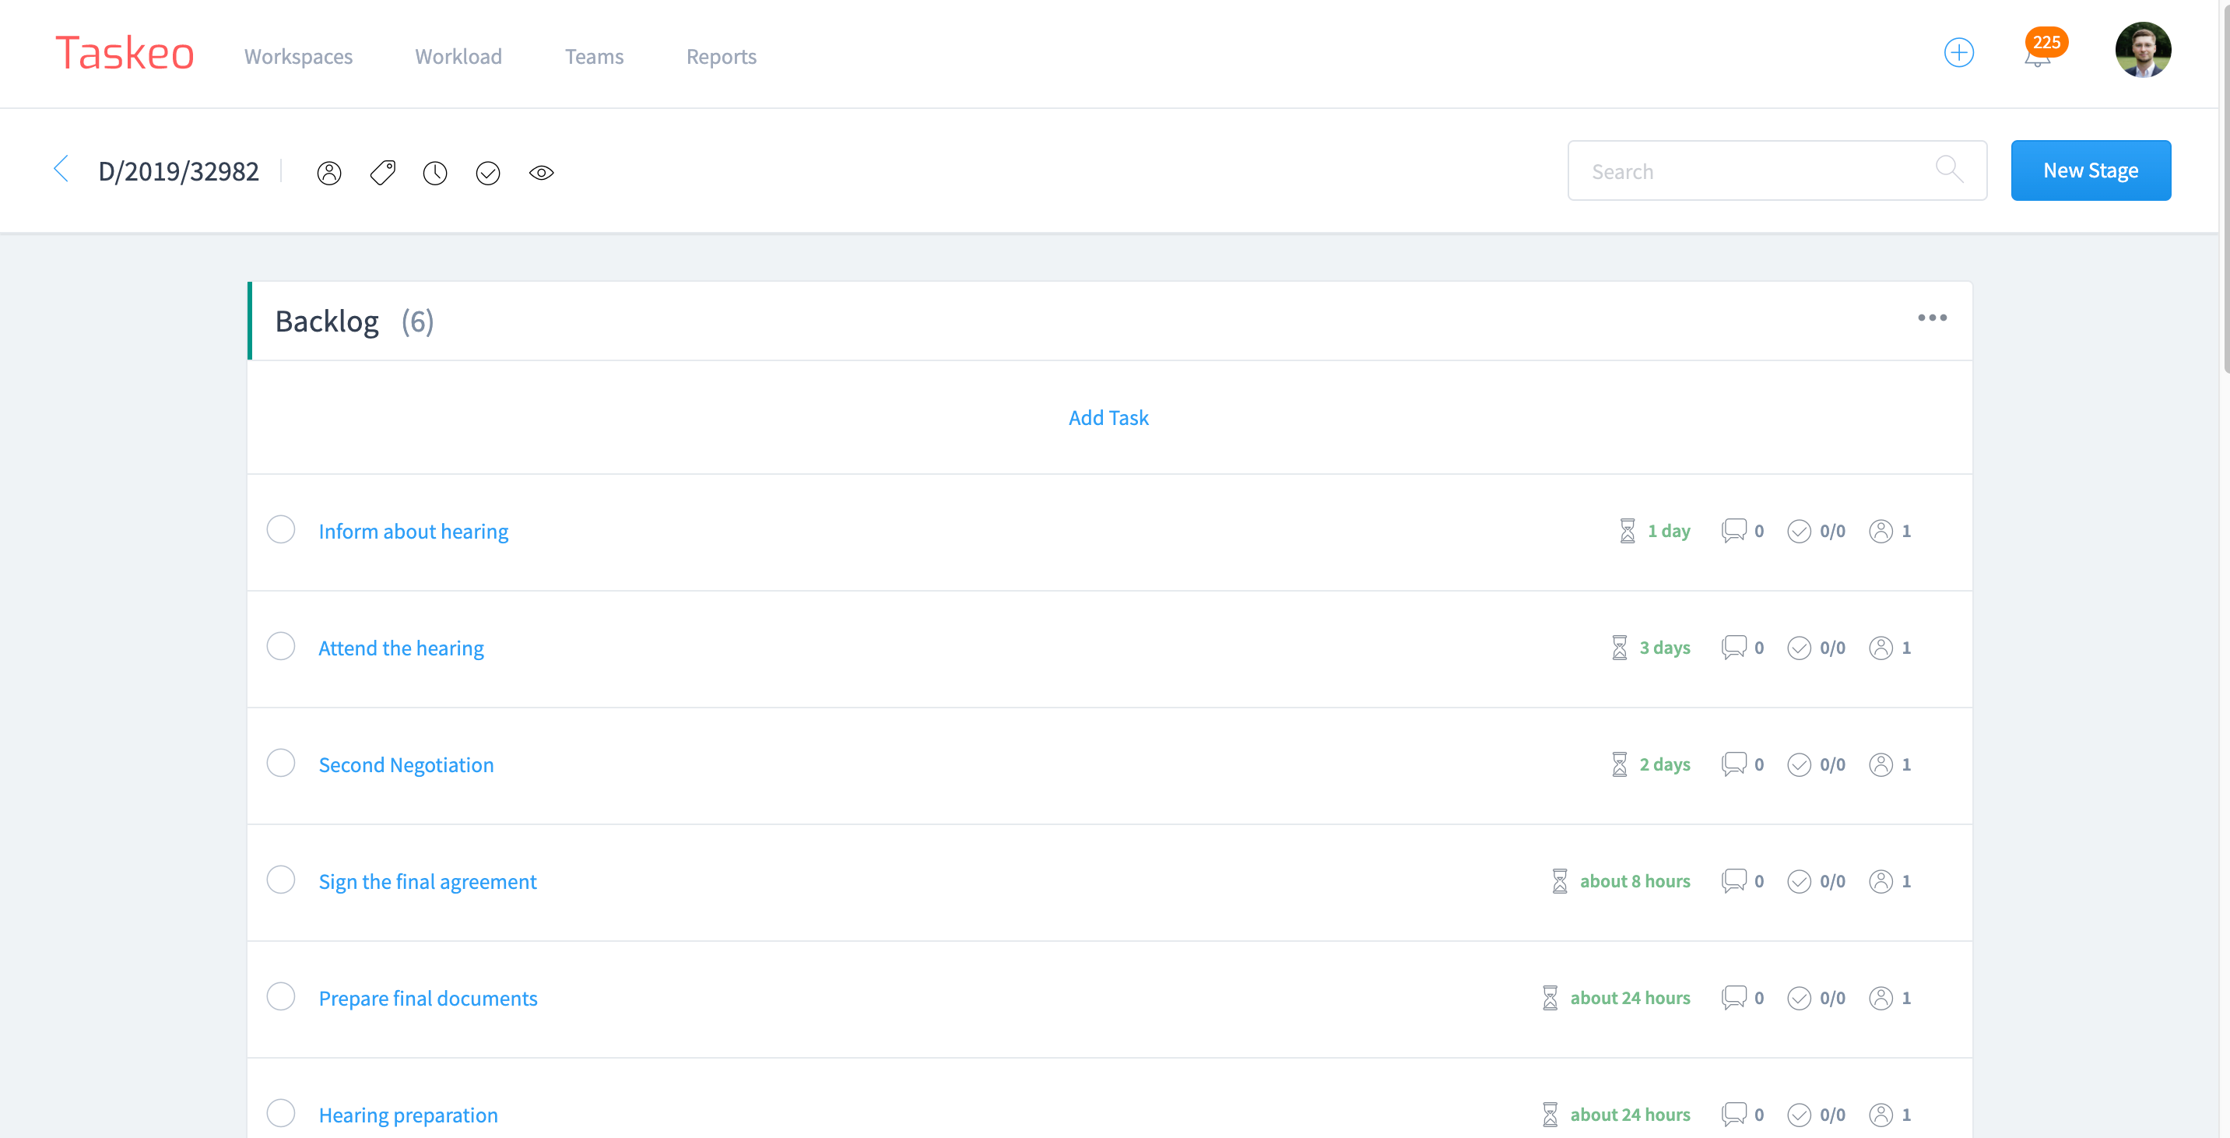Select the circle beside Hearing preparation
The width and height of the screenshot is (2230, 1138).
pyautogui.click(x=280, y=1114)
